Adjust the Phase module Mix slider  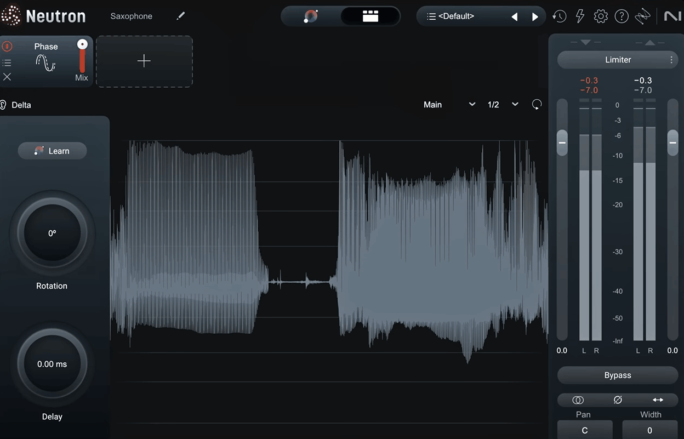tap(82, 56)
